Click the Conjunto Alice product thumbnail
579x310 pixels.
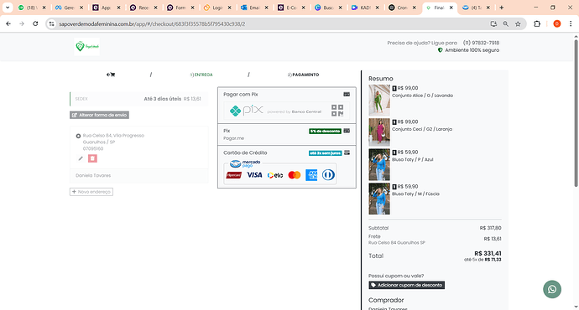coord(379,100)
